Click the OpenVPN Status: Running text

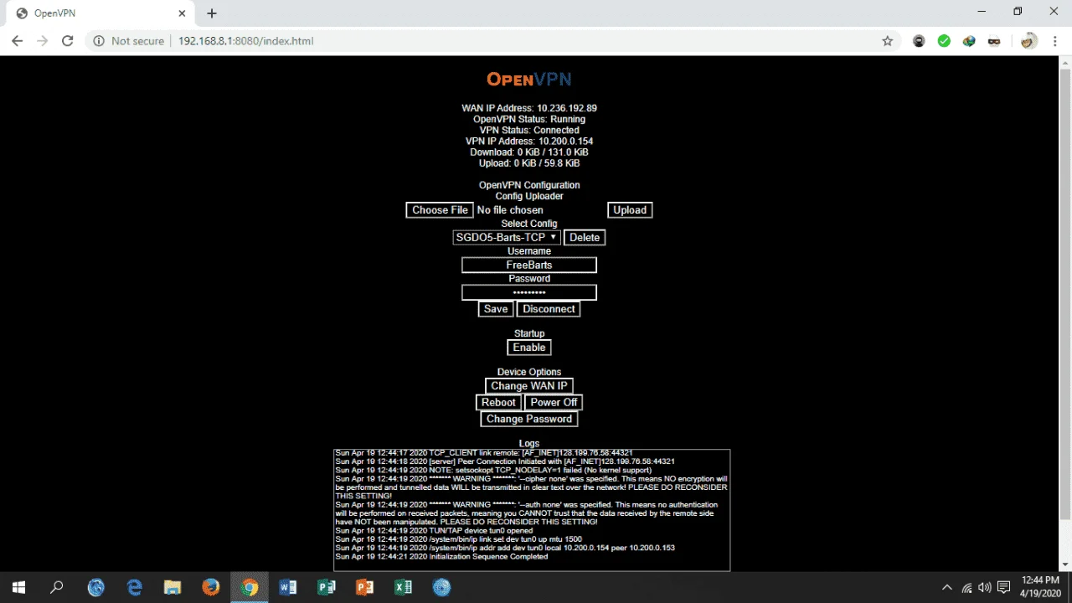click(x=529, y=119)
